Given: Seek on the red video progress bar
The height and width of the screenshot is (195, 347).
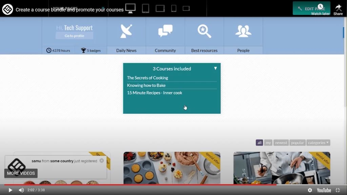Looking at the screenshot, I should tap(140, 185).
